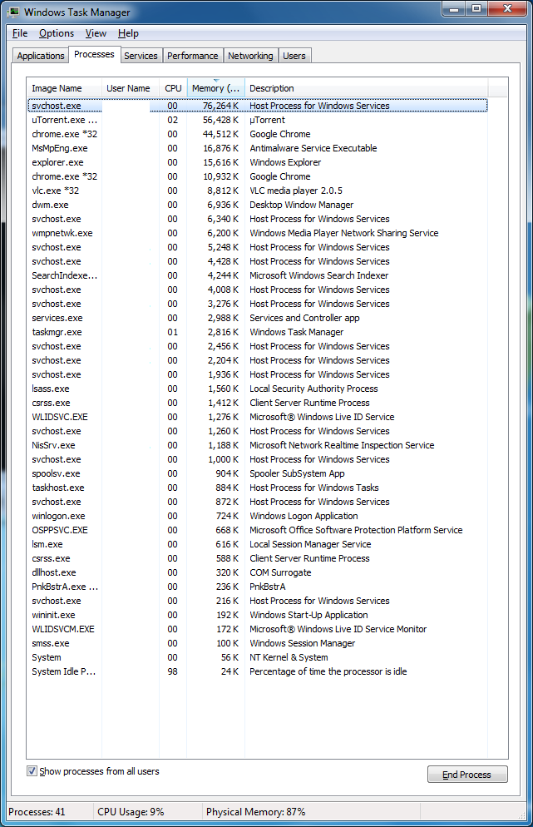This screenshot has height=827, width=533.
Task: Toggle Show processes from all users checkbox
Action: point(32,771)
